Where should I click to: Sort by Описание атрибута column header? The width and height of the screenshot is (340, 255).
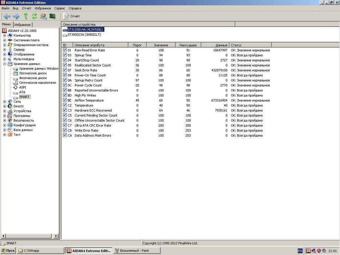click(x=101, y=45)
